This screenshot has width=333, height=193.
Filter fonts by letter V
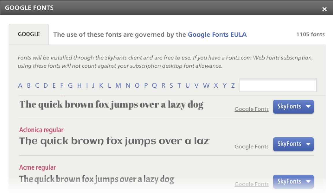coord(197,85)
